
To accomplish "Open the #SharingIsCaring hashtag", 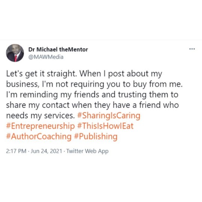I will (x=108, y=116).
